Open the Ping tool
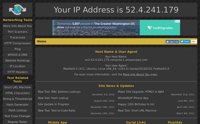200x124 pixels. 18,49
